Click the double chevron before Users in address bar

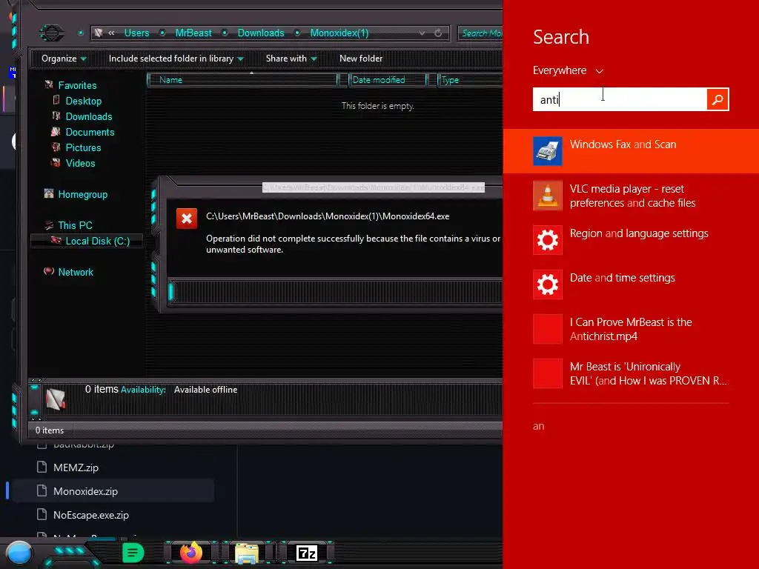111,33
